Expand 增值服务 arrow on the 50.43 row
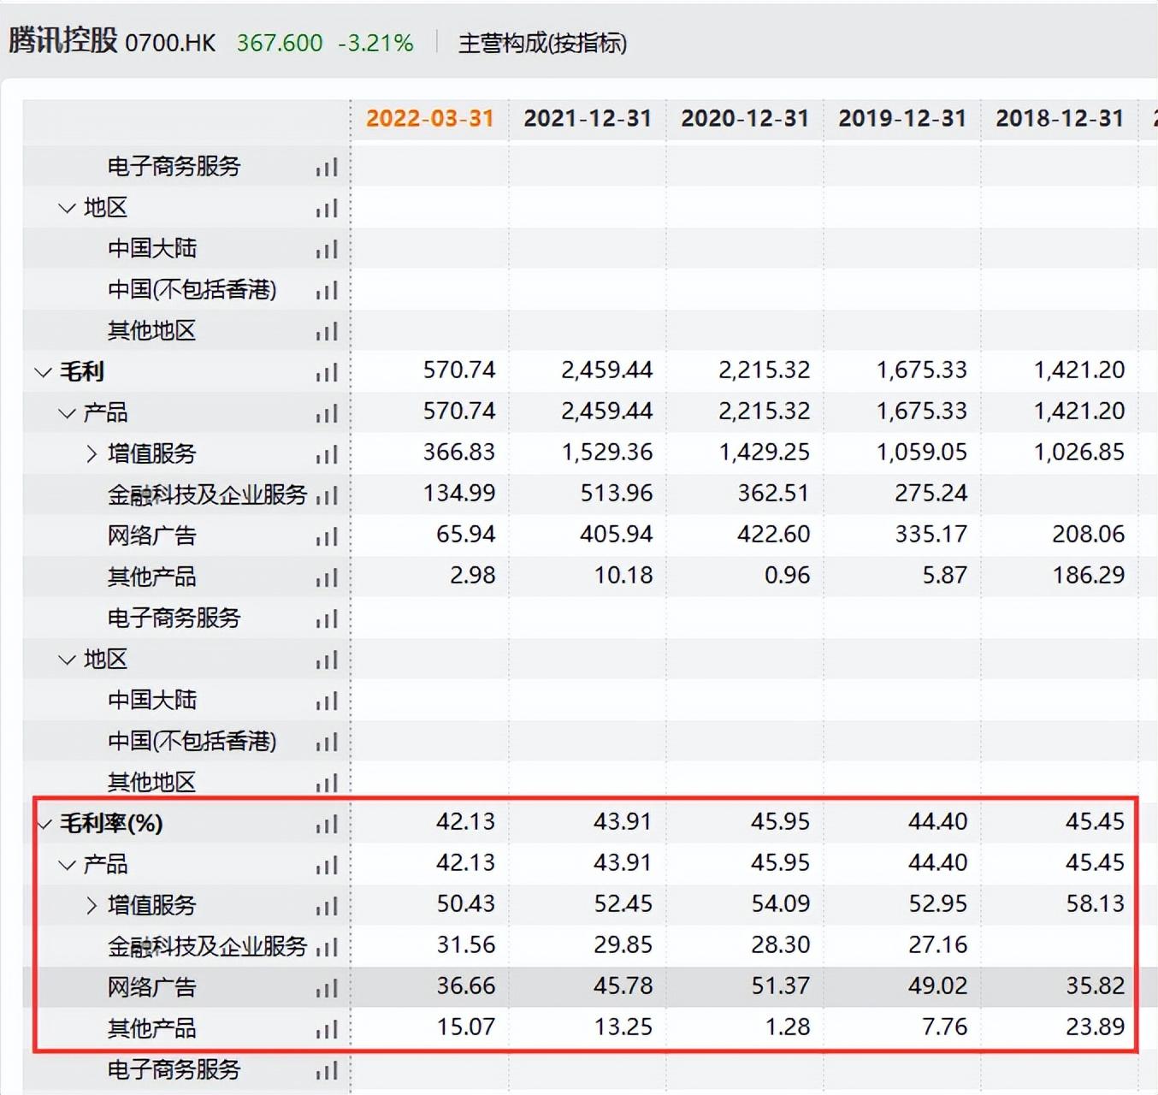 pyautogui.click(x=92, y=905)
